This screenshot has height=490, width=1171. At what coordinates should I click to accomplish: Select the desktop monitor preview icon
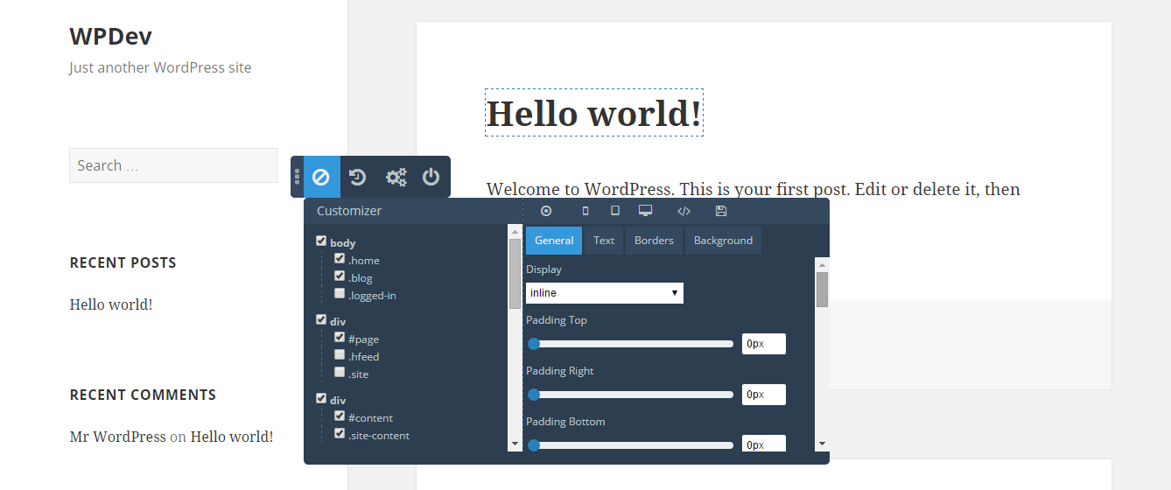[x=646, y=211]
